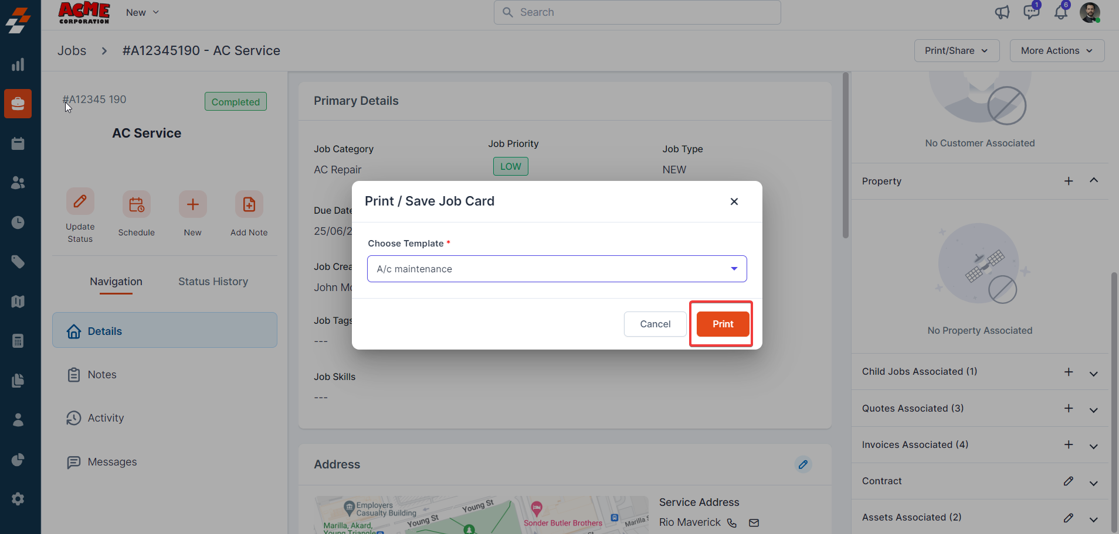Open the notifications bell icon
The width and height of the screenshot is (1119, 534).
tap(1060, 12)
